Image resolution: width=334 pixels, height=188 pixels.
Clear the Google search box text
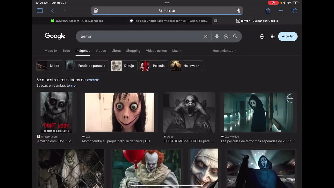click(x=206, y=37)
